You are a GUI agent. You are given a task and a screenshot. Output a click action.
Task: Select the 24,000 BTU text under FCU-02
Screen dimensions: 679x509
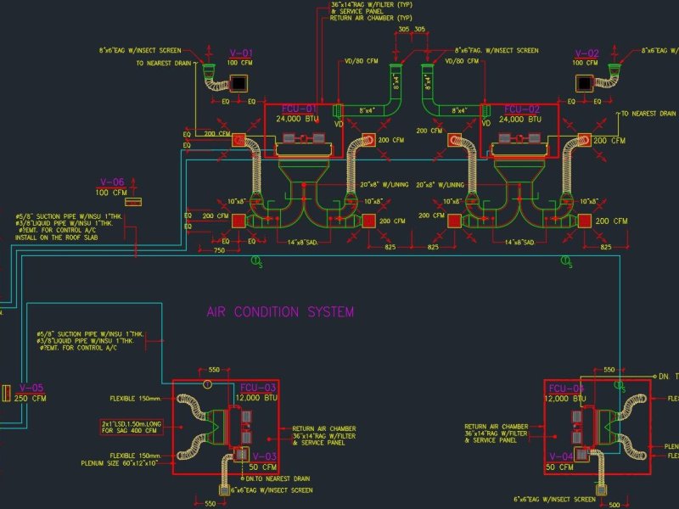point(520,119)
